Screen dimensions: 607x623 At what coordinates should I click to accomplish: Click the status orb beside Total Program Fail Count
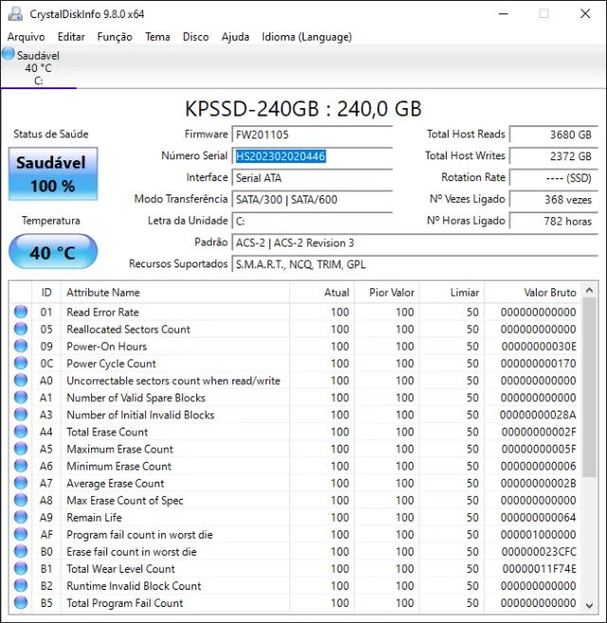pyautogui.click(x=21, y=602)
